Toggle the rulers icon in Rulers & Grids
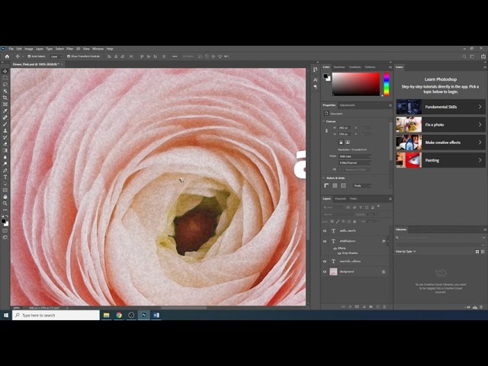This screenshot has height=366, width=488. (x=326, y=185)
